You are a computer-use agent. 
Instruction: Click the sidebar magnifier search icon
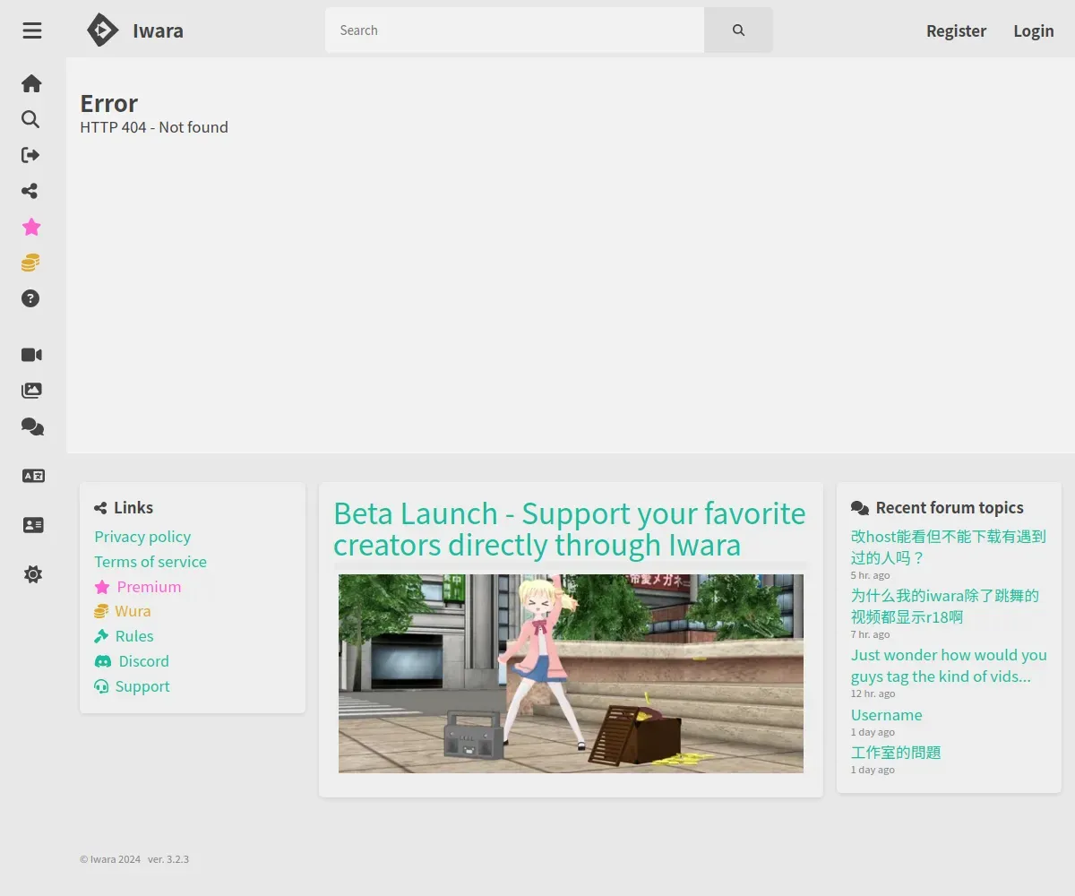(x=30, y=119)
